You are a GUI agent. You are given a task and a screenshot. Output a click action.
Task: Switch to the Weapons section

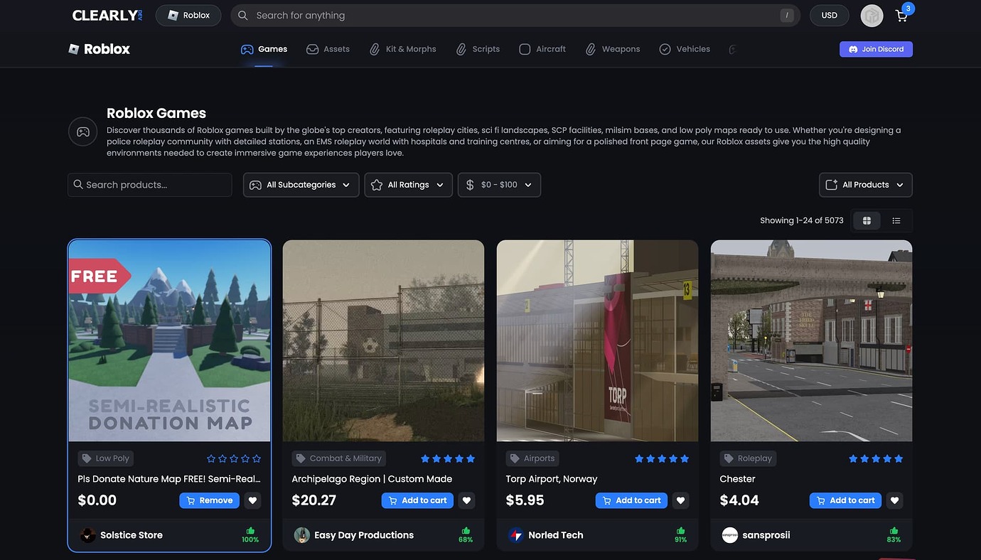click(621, 48)
